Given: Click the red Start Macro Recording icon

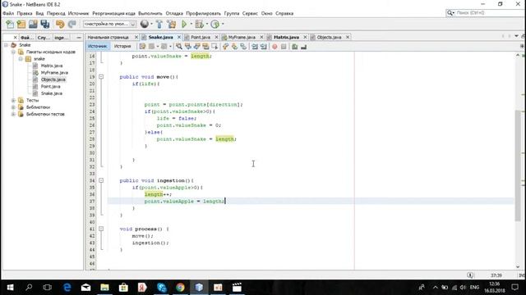Looking at the screenshot, I should (275, 47).
